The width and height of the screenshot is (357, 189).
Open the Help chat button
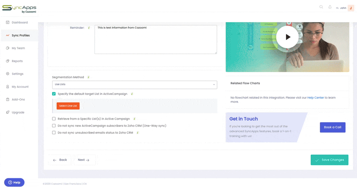click(14, 183)
